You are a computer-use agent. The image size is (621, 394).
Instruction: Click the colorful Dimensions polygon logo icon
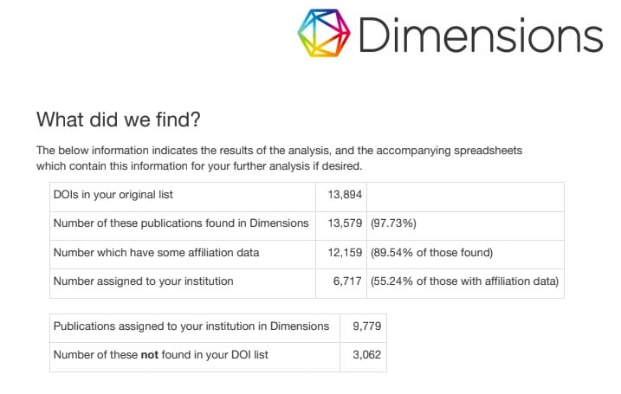coord(325,35)
